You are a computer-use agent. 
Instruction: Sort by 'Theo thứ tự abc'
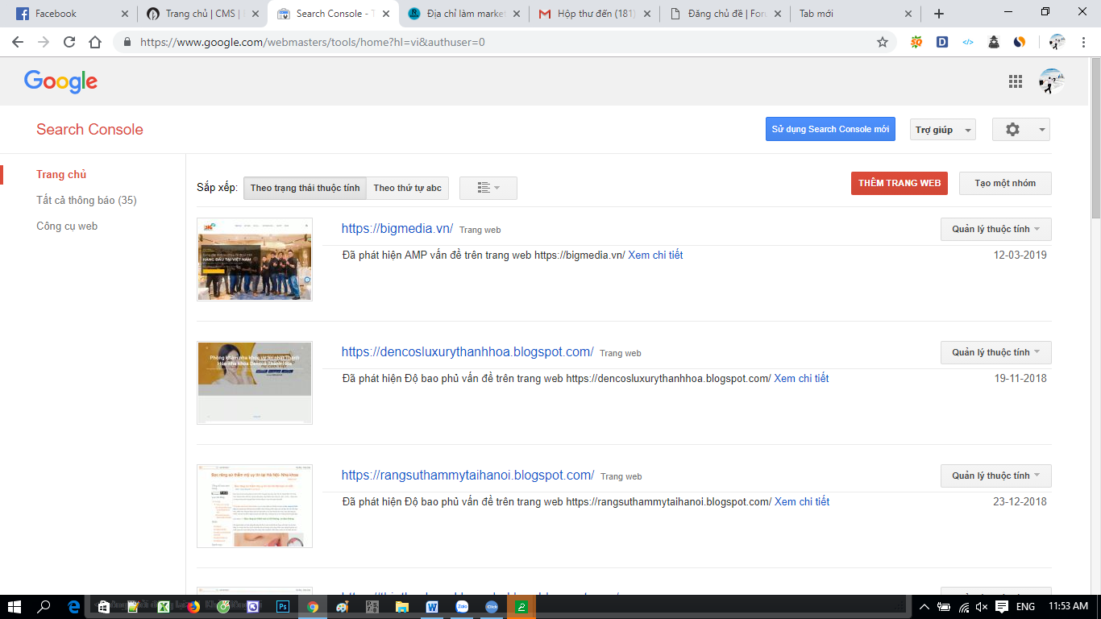point(408,188)
